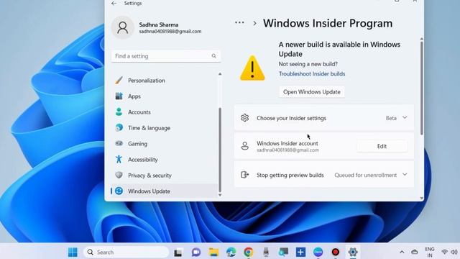Image resolution: width=460 pixels, height=259 pixels.
Task: Click the Time & language globe icon
Action: coord(119,127)
